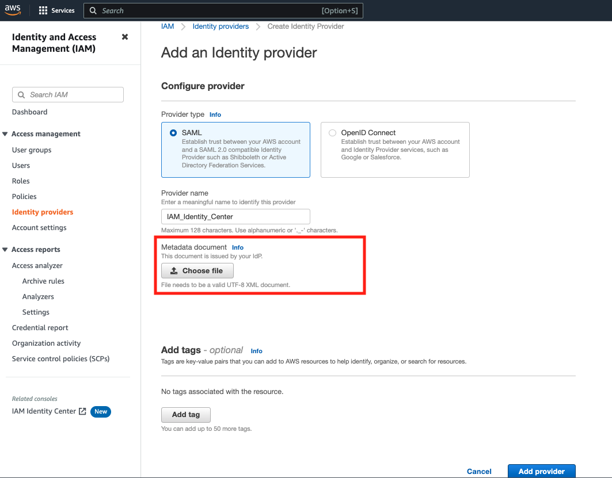The image size is (612, 478).
Task: Open Credential report
Action: pos(40,327)
